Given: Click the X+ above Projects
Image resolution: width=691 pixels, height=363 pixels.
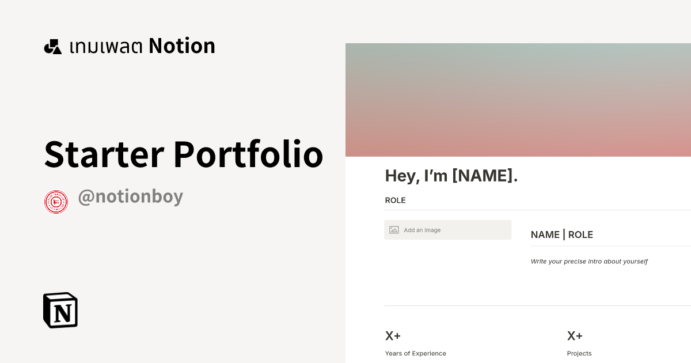Looking at the screenshot, I should pyautogui.click(x=575, y=335).
